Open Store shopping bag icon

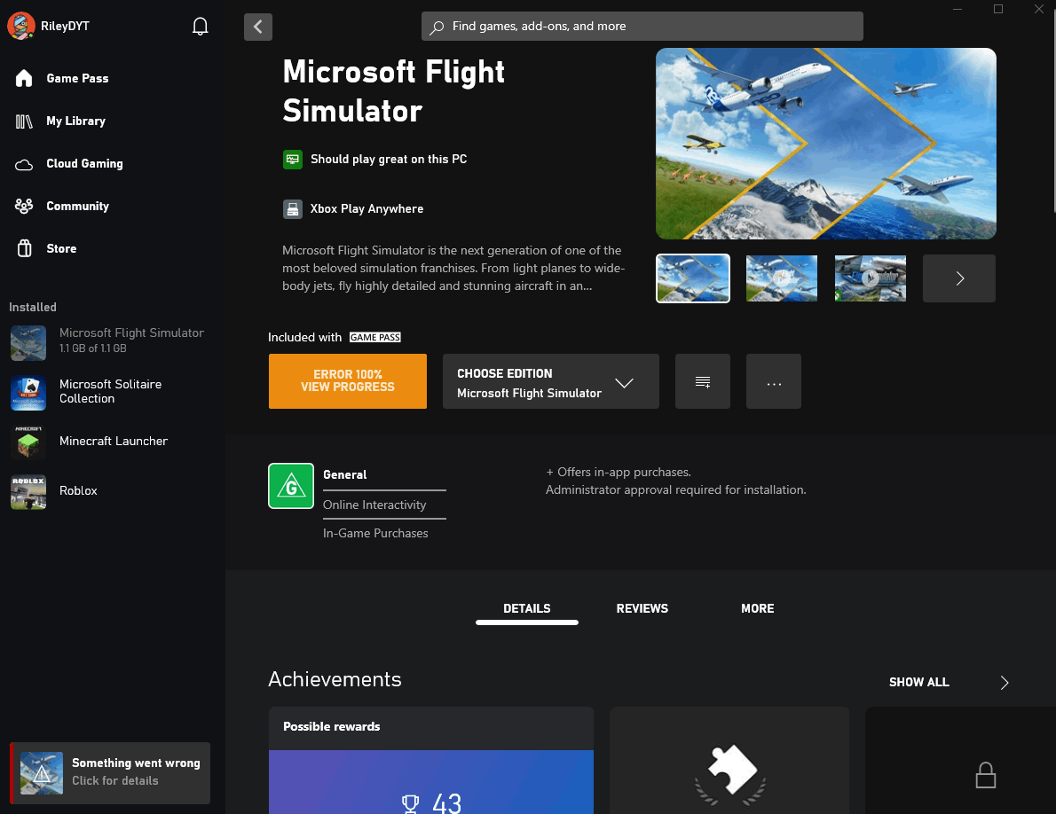click(x=24, y=249)
